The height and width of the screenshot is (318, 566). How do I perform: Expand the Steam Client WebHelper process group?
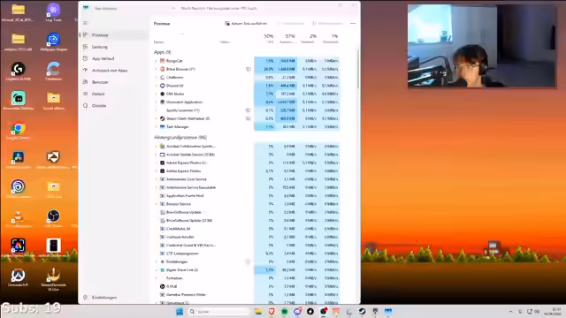coord(157,118)
